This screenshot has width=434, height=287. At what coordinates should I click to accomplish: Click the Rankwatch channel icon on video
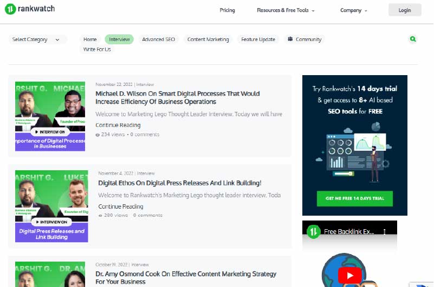pos(313,231)
